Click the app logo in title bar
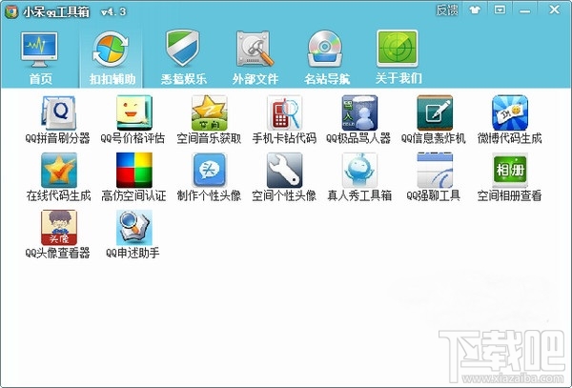The height and width of the screenshot is (388, 572). [11, 11]
